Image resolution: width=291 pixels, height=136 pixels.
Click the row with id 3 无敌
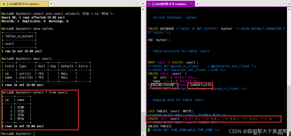tap(17, 115)
